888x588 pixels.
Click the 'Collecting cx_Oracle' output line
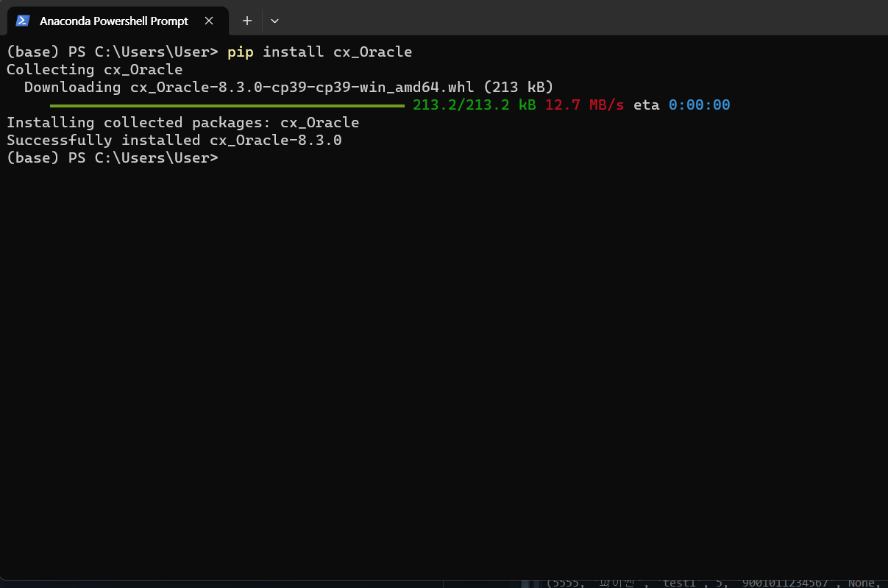pyautogui.click(x=94, y=69)
